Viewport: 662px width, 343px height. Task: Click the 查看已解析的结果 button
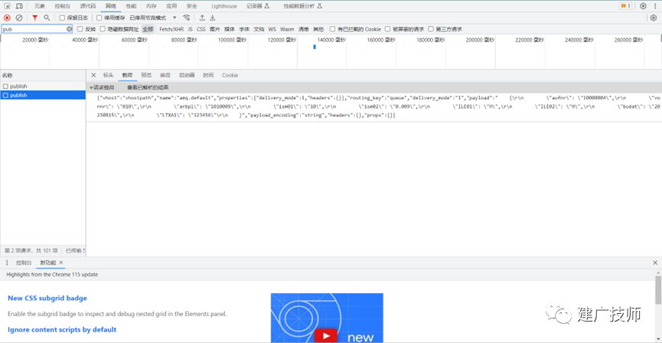148,88
